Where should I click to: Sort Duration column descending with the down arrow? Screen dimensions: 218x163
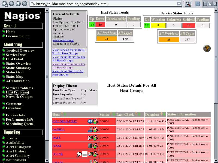[x=164, y=114]
